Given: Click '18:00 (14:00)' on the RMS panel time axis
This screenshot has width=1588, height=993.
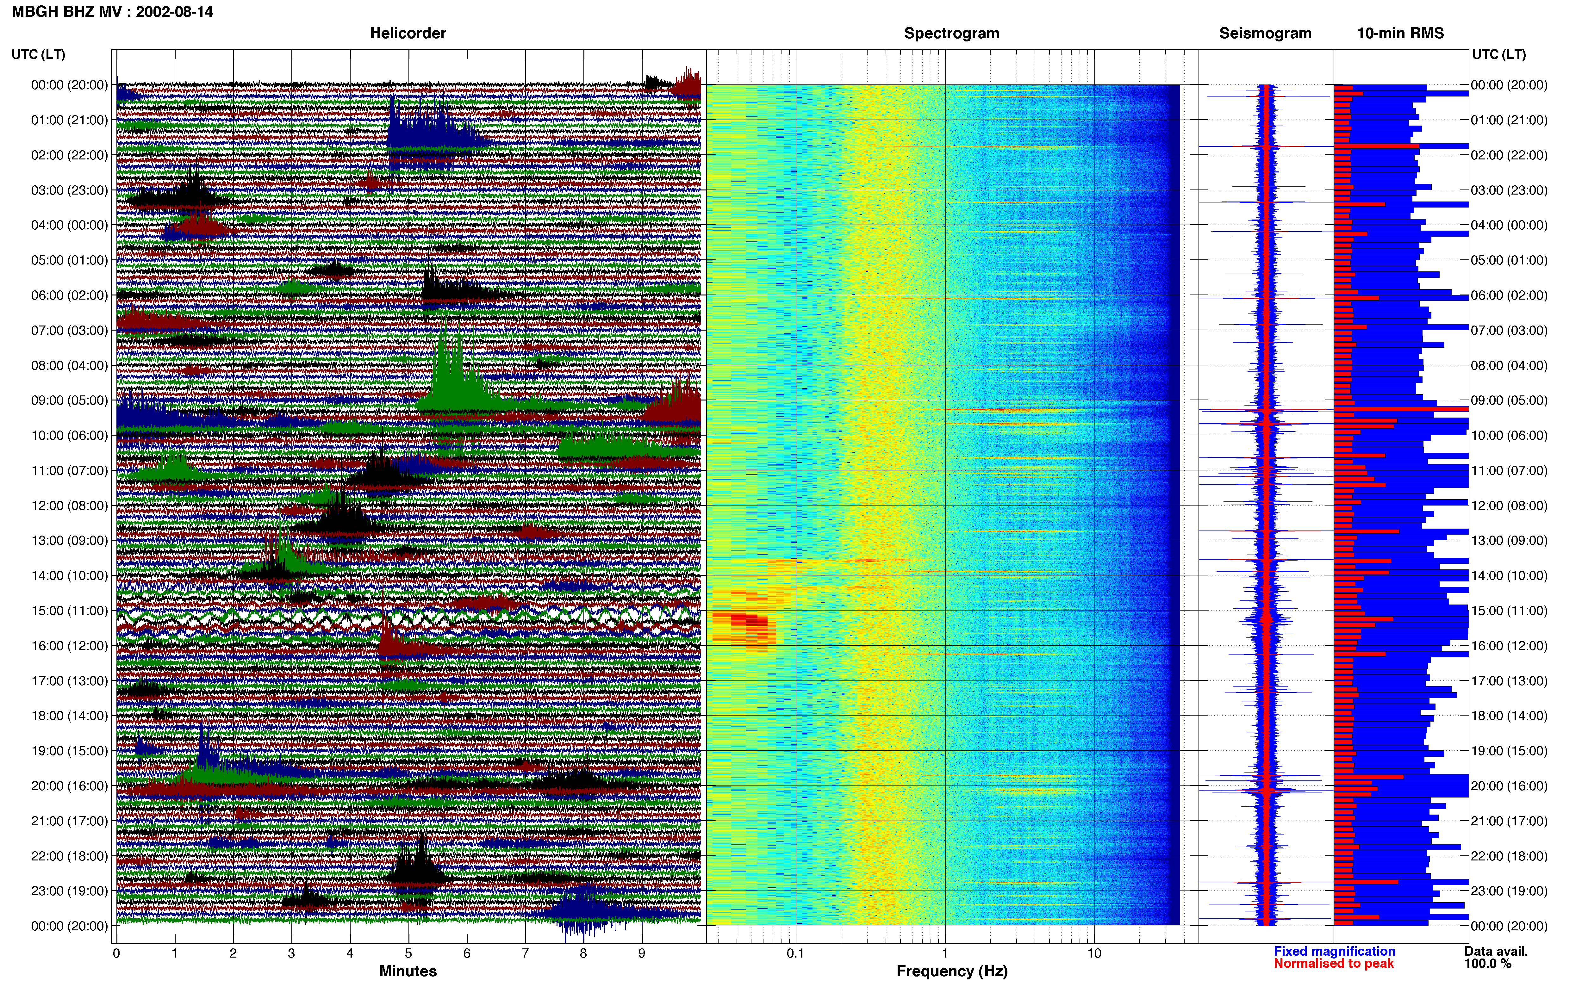Looking at the screenshot, I should 1509,716.
